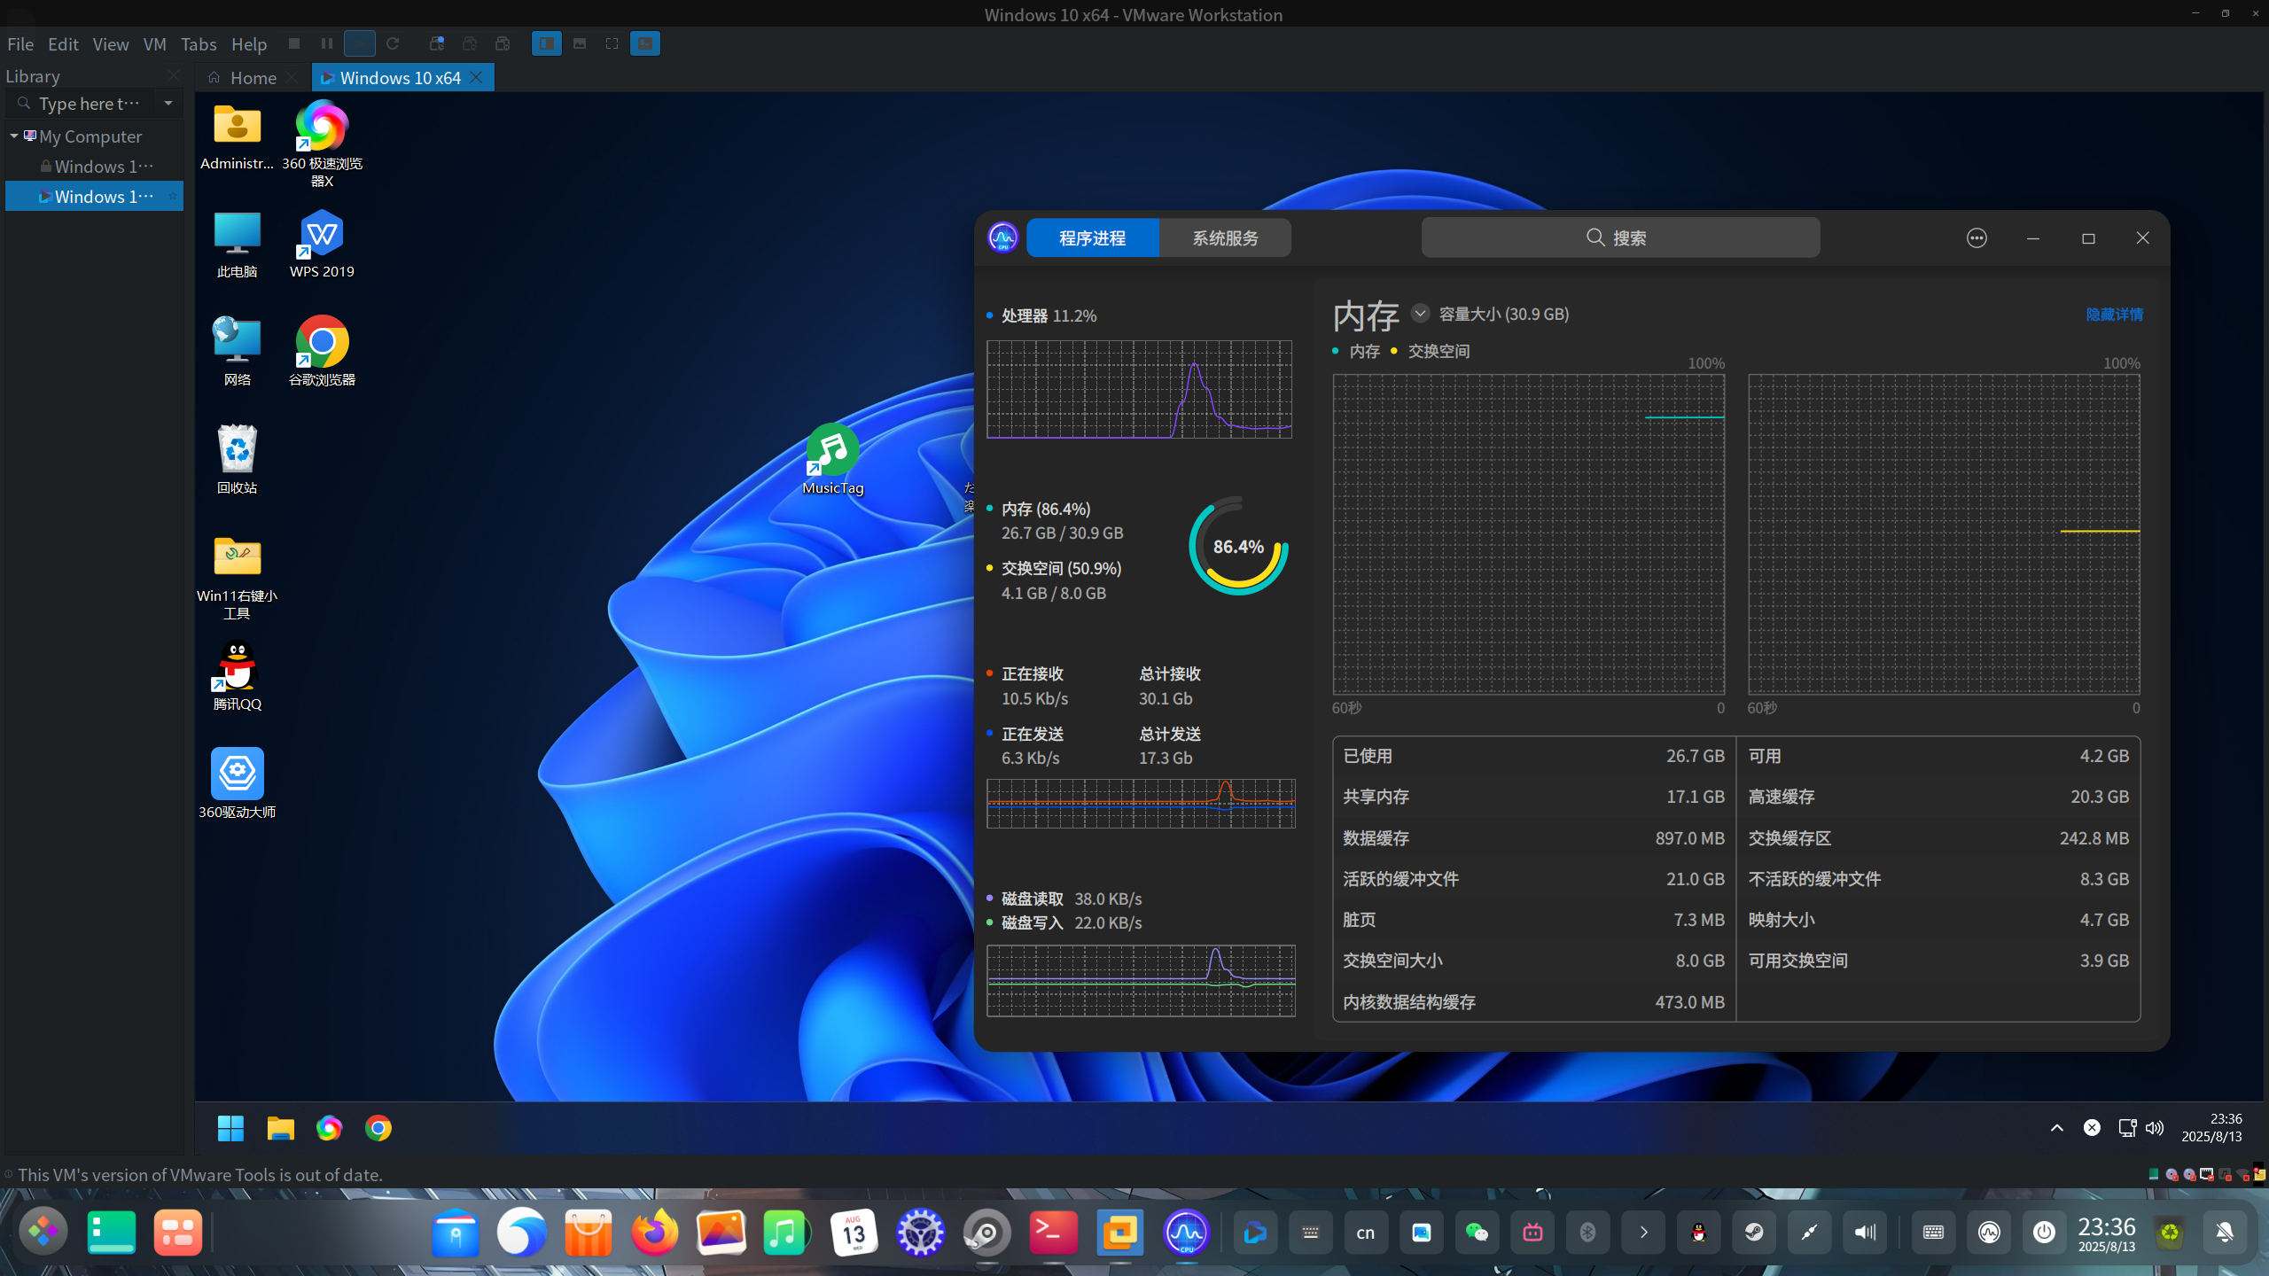The width and height of the screenshot is (2269, 1276).
Task: Click the console view toolbar icon
Action: point(644,43)
